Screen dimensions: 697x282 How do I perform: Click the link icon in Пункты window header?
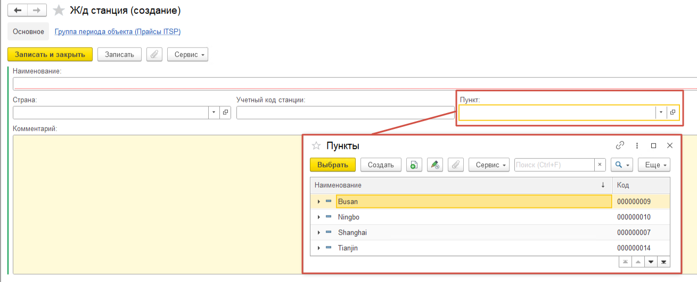620,145
